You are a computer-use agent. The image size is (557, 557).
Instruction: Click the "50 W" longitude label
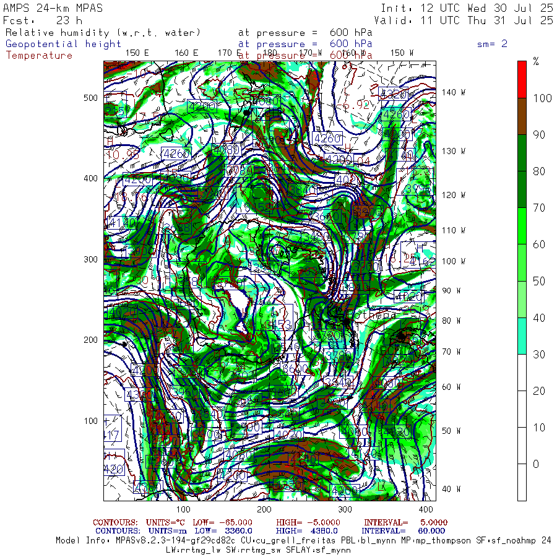451,431
